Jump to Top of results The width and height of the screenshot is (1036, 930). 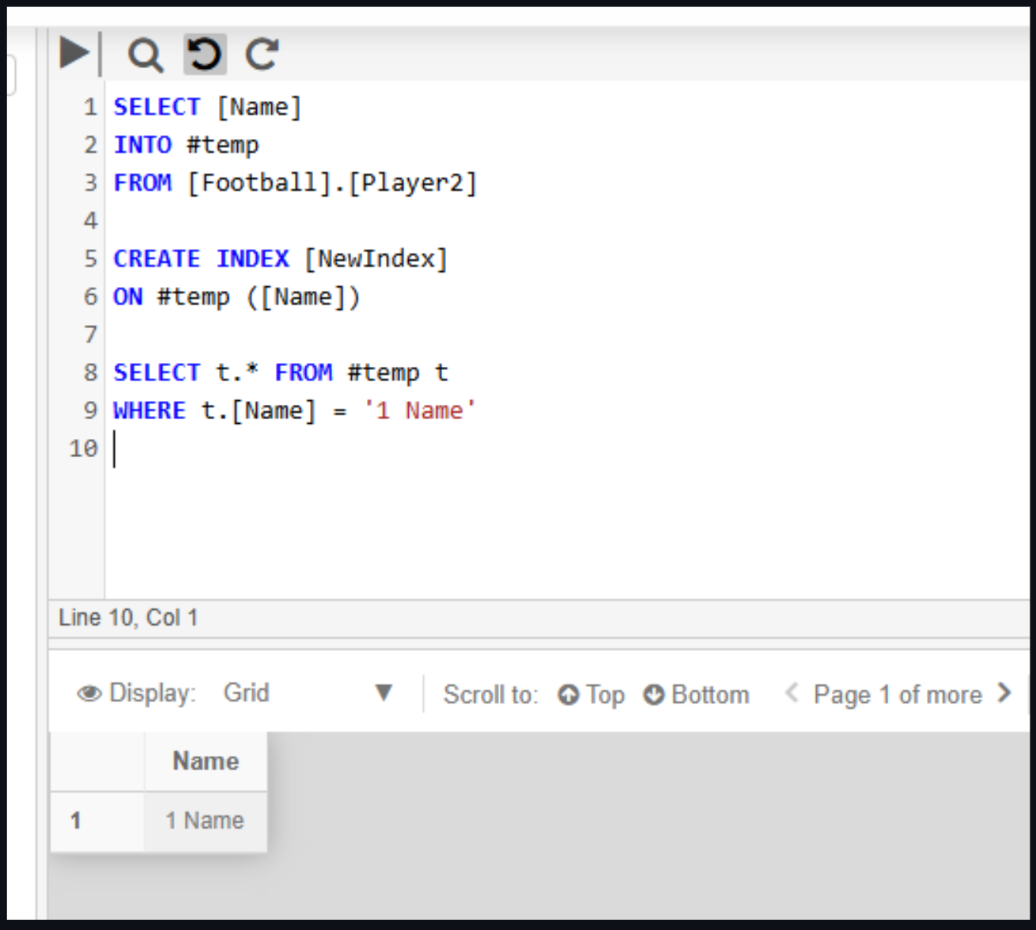click(x=592, y=694)
